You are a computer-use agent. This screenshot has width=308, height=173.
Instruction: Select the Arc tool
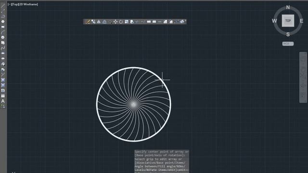coord(3,32)
